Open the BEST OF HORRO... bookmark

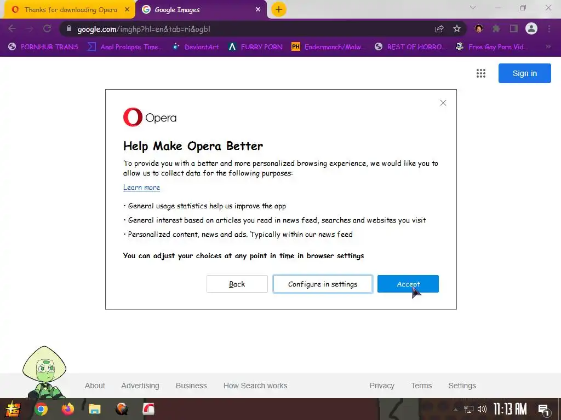click(411, 47)
